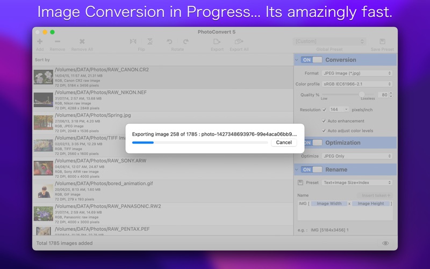Click the Rotate right icon

click(x=186, y=41)
